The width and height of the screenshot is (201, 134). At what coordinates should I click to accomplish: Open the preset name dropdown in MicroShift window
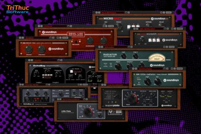113,13
